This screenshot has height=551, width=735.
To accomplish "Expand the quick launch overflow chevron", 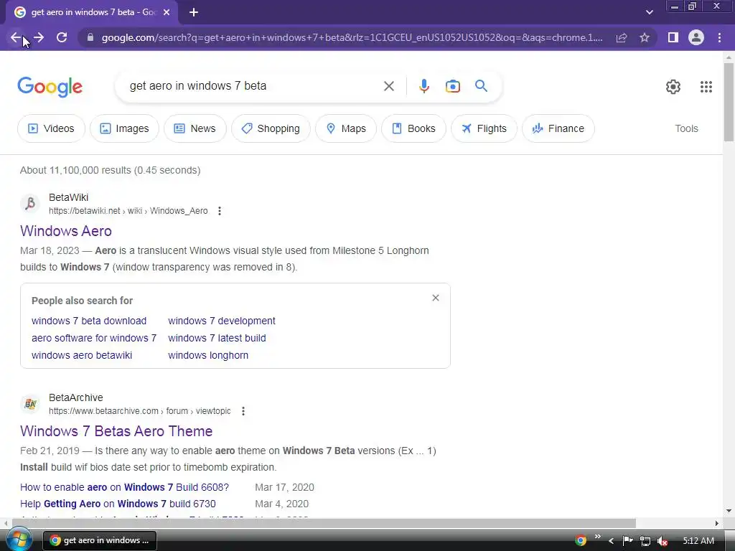I will [x=598, y=537].
